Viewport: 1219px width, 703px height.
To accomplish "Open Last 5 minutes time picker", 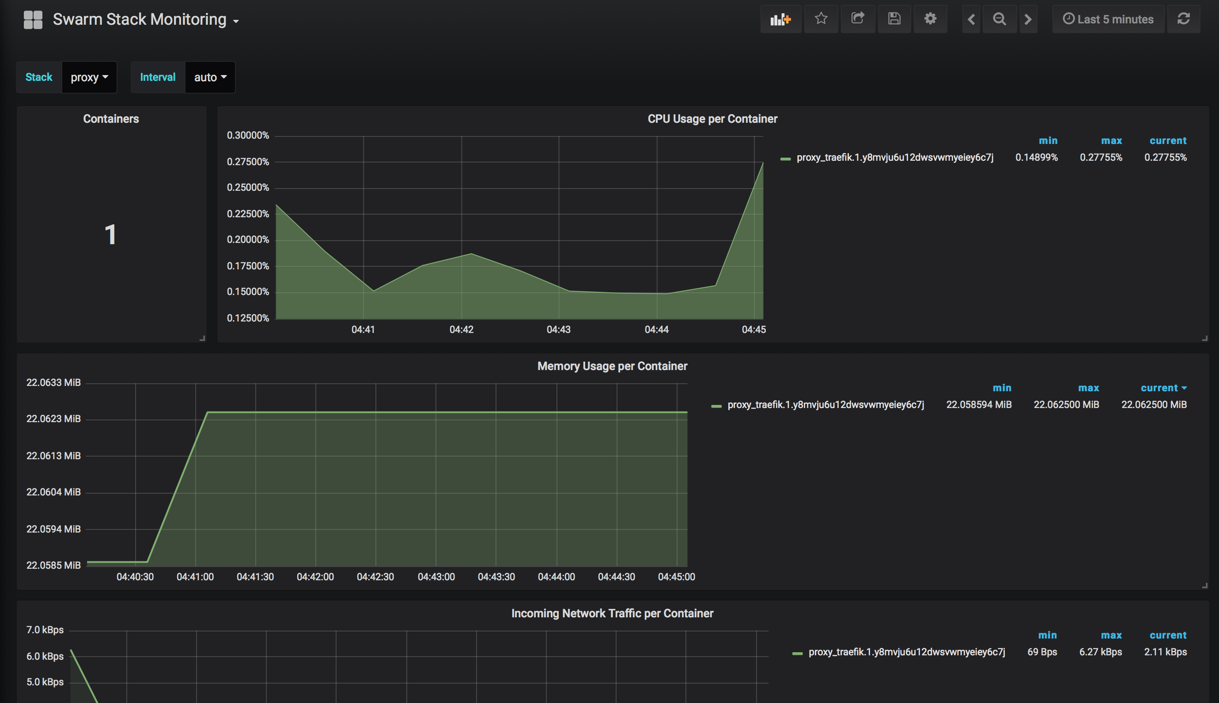I will pos(1108,19).
